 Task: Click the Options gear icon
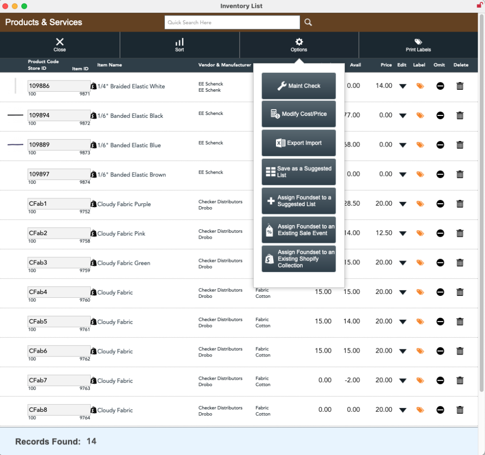point(299,42)
